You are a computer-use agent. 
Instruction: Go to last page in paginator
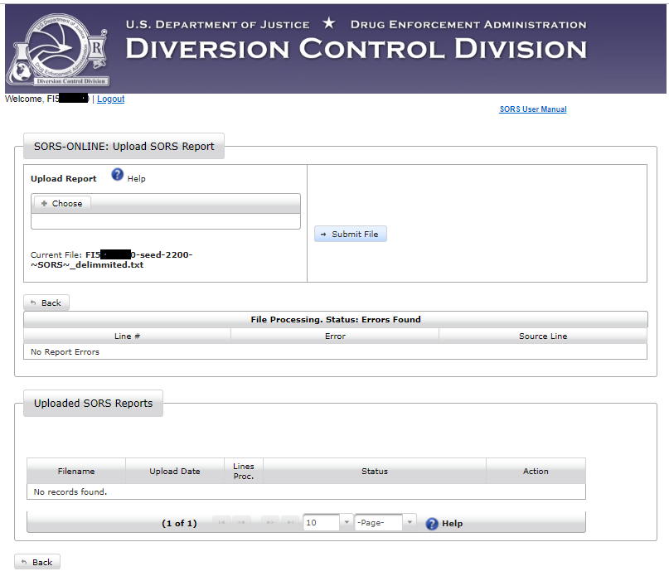[x=290, y=523]
